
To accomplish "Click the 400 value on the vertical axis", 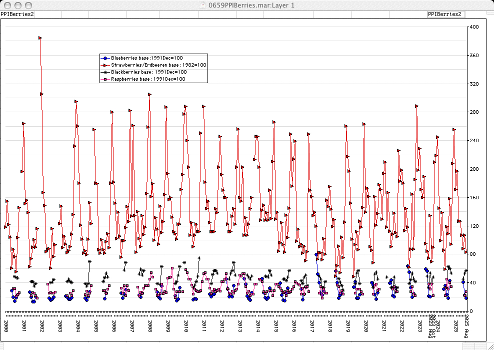I will click(x=474, y=27).
